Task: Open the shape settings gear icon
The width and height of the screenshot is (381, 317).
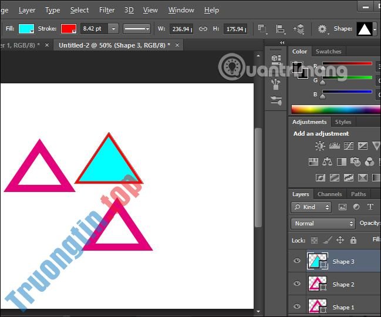Action: coord(322,29)
